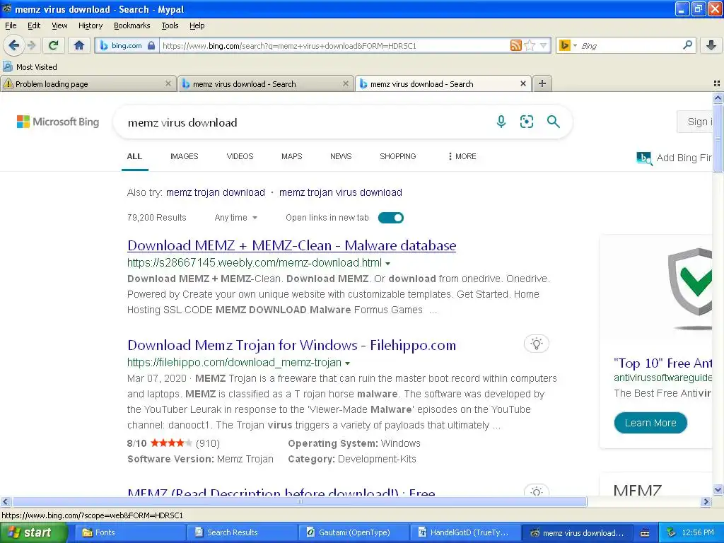Click the Microsoft Bing logo
Viewport: 724px width, 543px height.
tap(58, 122)
